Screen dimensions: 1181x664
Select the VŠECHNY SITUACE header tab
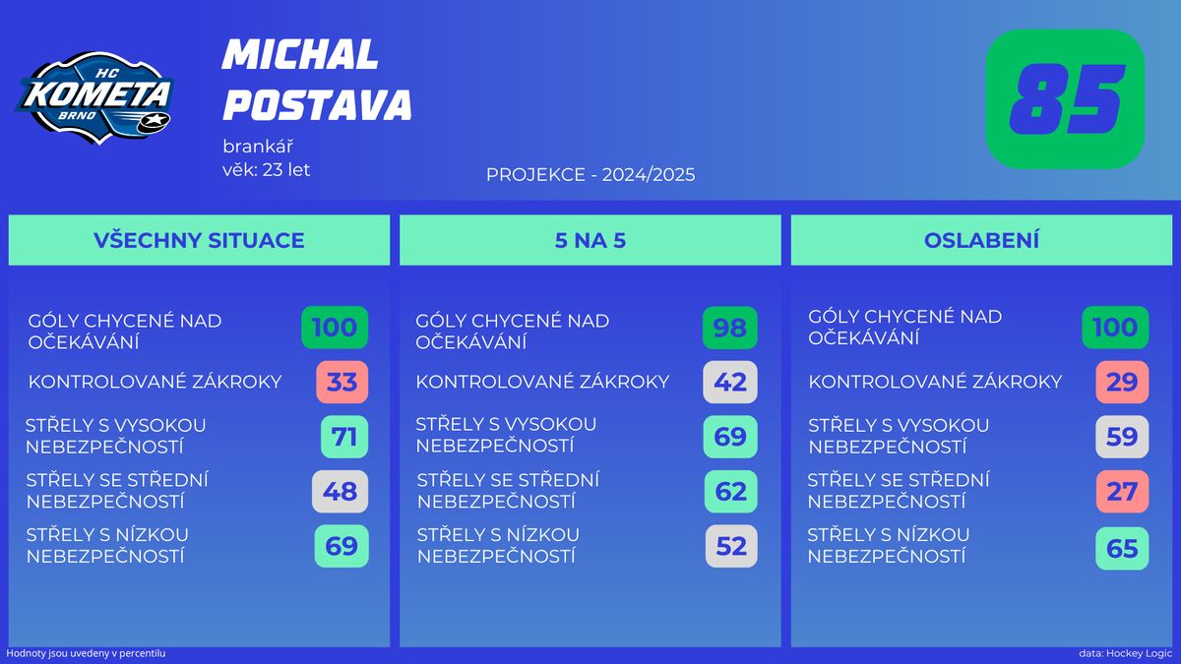pyautogui.click(x=199, y=240)
